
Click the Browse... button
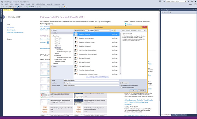[x=125, y=83]
